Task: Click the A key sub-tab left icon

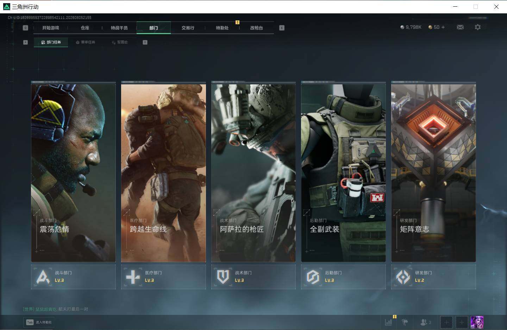Action: pos(25,42)
